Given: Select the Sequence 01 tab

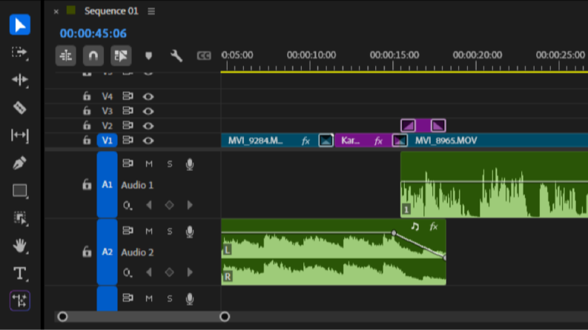Looking at the screenshot, I should point(111,11).
